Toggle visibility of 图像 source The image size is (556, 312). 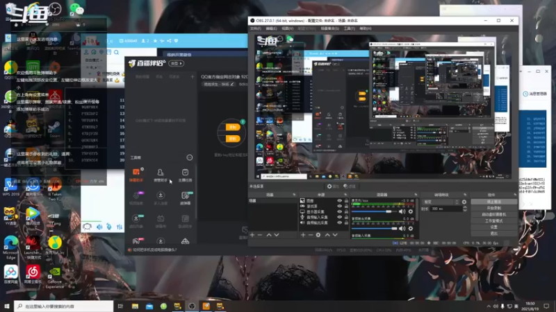(x=339, y=200)
